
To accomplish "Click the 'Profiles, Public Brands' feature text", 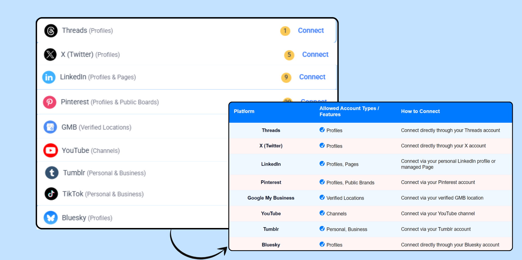I will point(350,183).
